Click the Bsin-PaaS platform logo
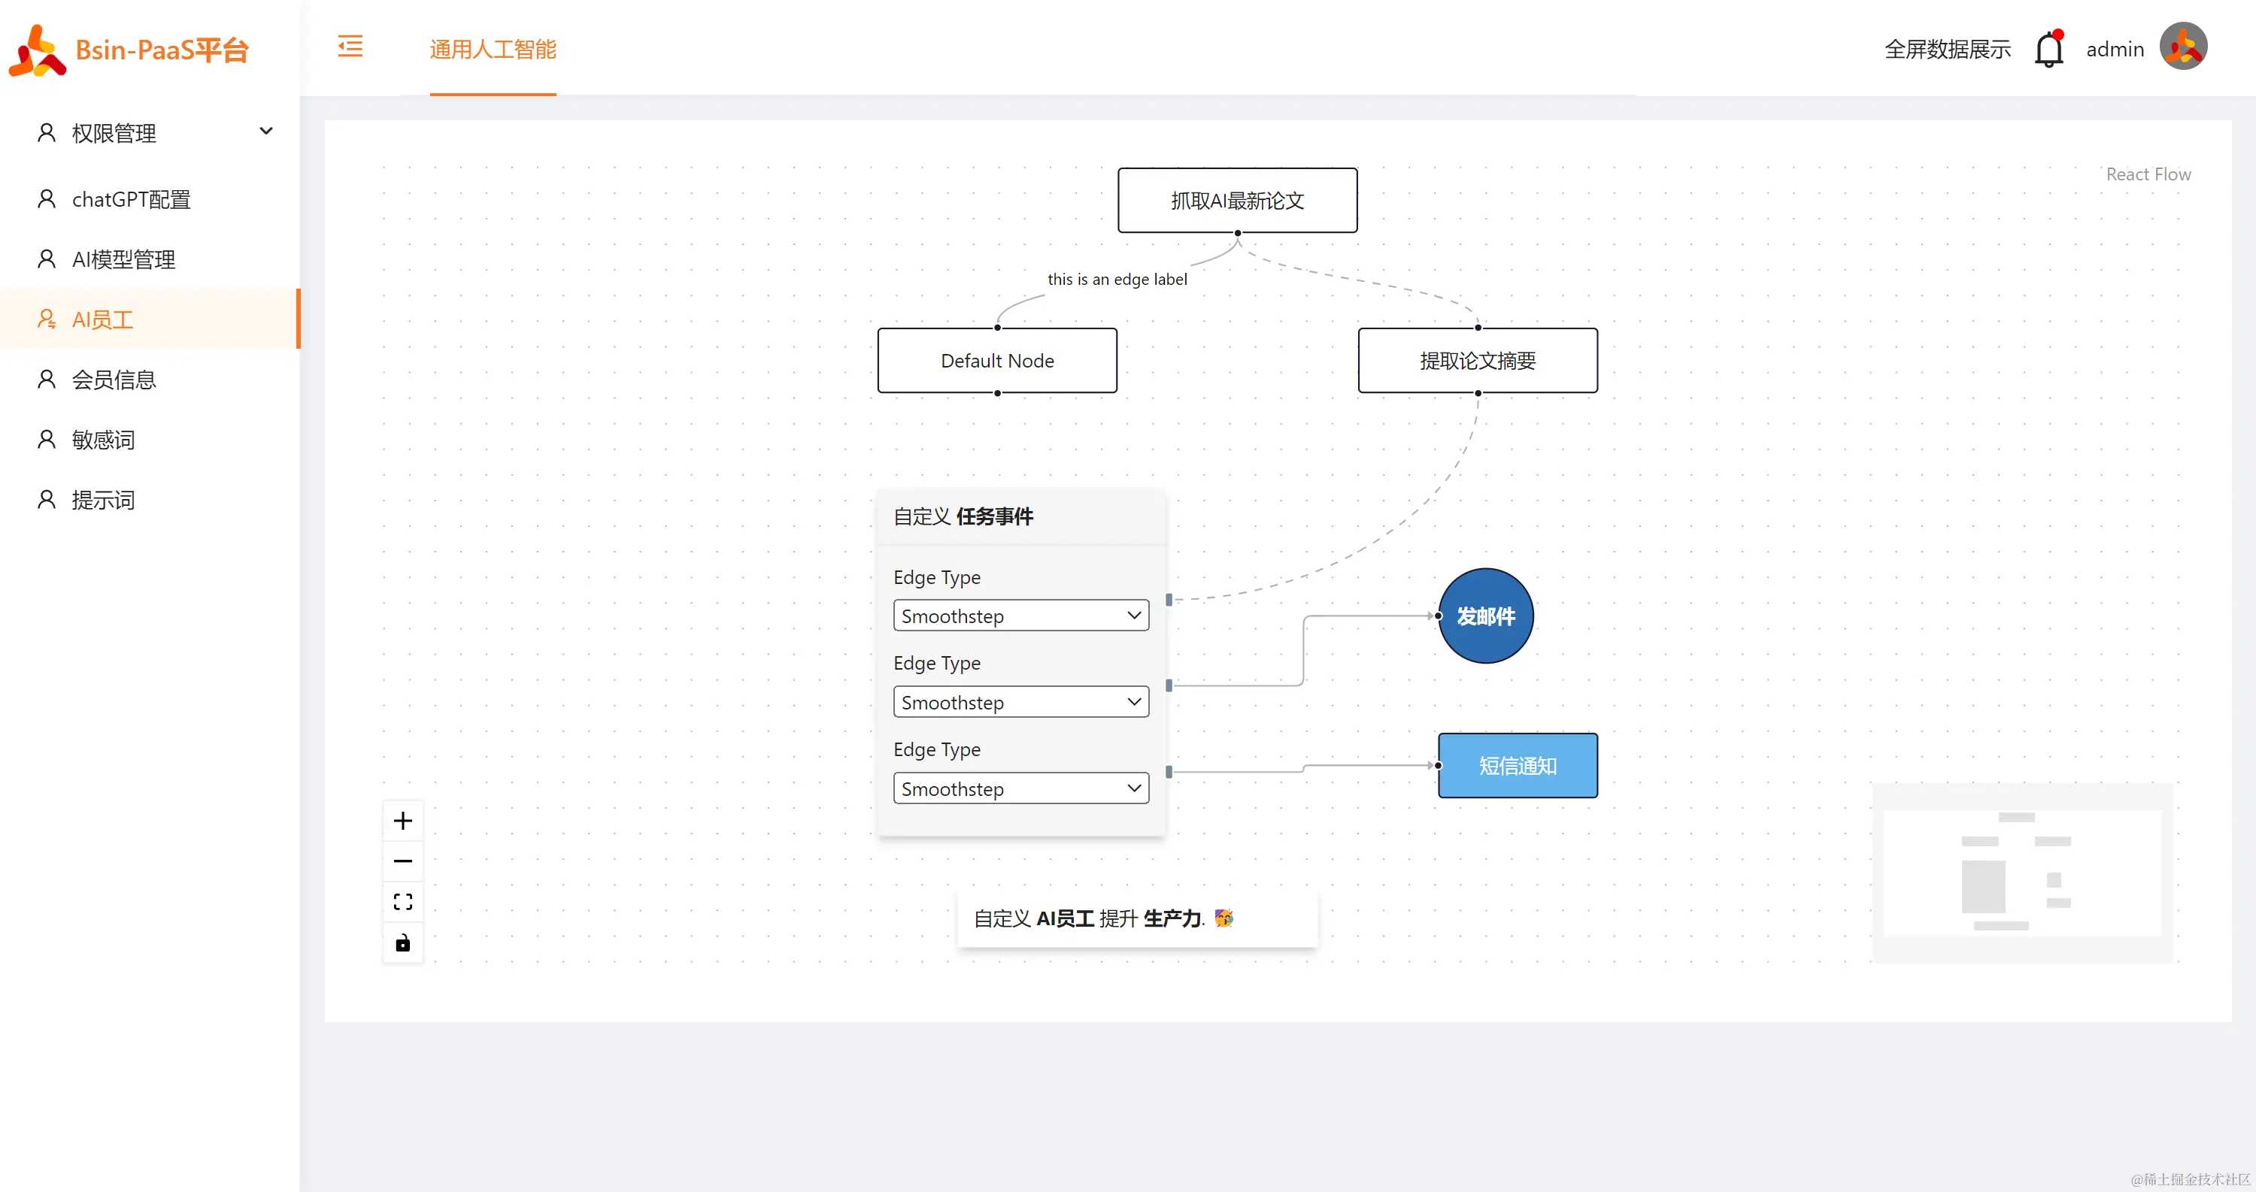This screenshot has height=1192, width=2256. [38, 50]
